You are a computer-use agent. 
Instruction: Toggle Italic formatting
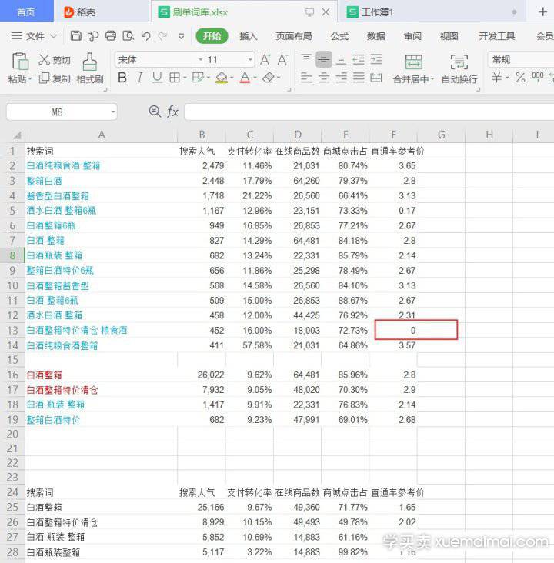pos(140,78)
